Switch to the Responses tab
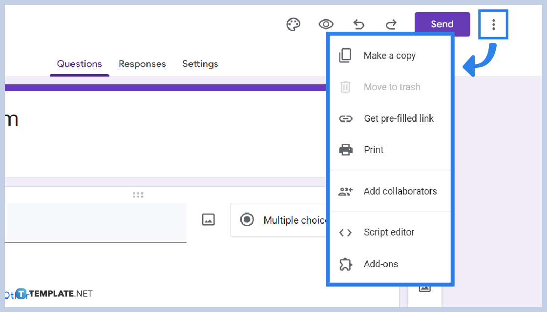Image resolution: width=547 pixels, height=312 pixels. pos(142,64)
